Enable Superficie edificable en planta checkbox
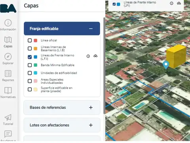The height and width of the screenshot is (143, 190). point(30,89)
